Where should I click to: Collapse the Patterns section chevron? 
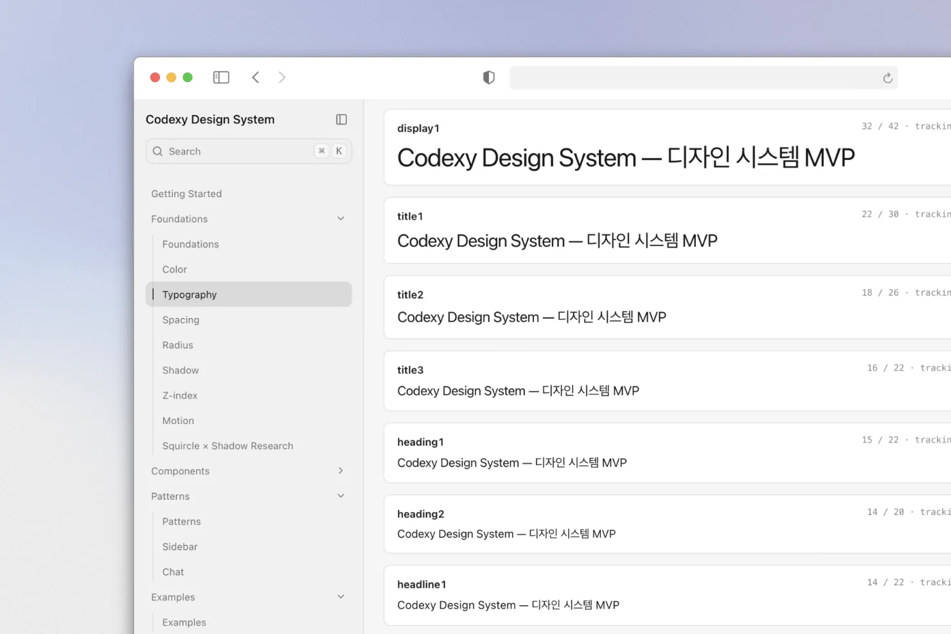341,496
